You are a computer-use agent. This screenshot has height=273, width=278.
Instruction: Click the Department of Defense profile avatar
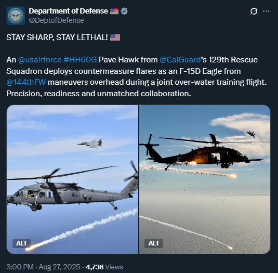16,16
